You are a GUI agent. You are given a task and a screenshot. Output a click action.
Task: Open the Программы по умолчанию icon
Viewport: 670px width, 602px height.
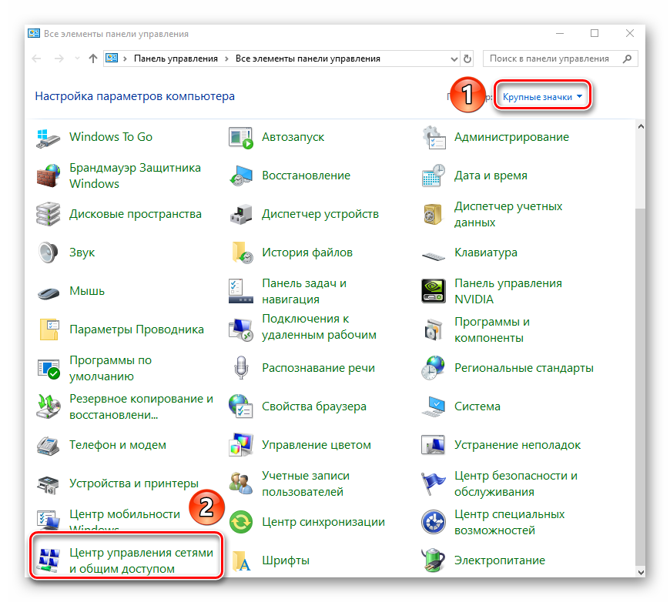click(48, 368)
